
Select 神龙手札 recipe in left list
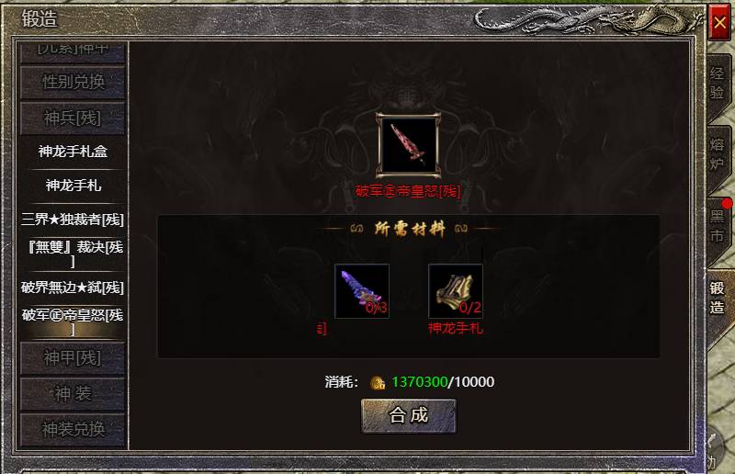73,186
